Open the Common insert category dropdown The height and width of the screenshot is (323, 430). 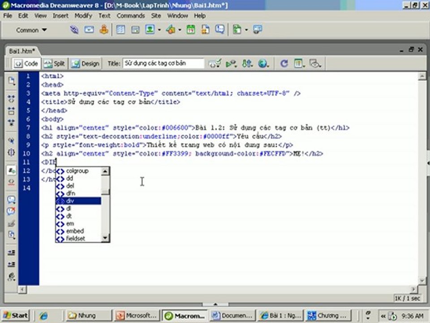coord(31,30)
